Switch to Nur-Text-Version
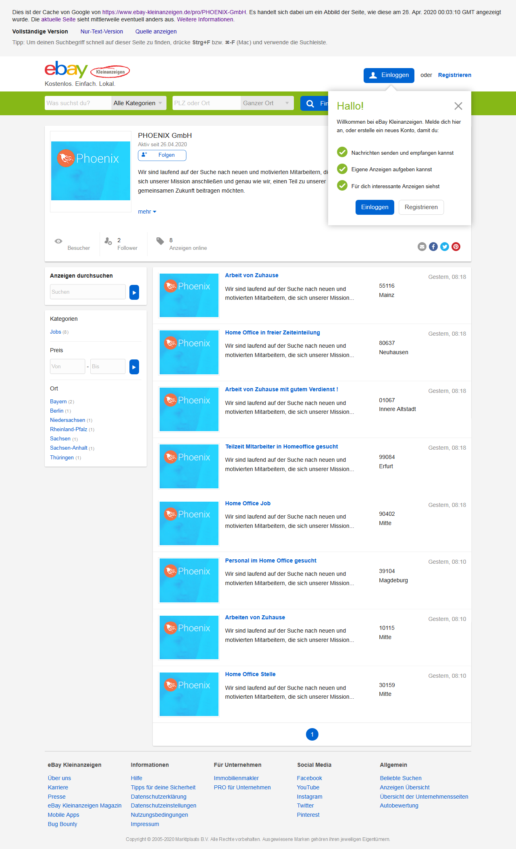The image size is (516, 849). click(102, 31)
